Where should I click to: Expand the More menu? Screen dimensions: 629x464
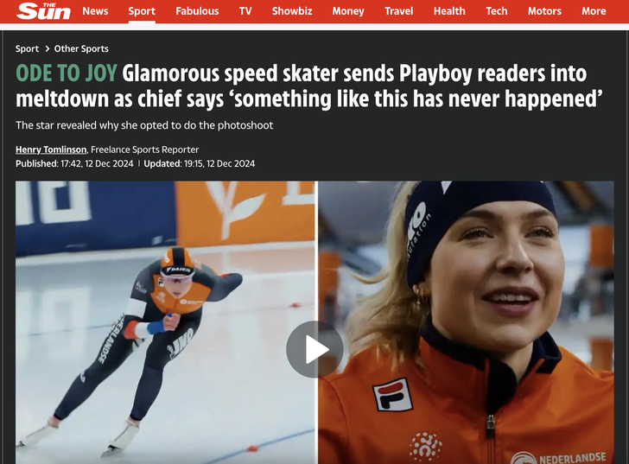pyautogui.click(x=594, y=11)
